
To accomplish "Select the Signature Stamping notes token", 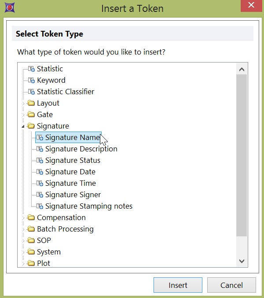I will pos(88,206).
